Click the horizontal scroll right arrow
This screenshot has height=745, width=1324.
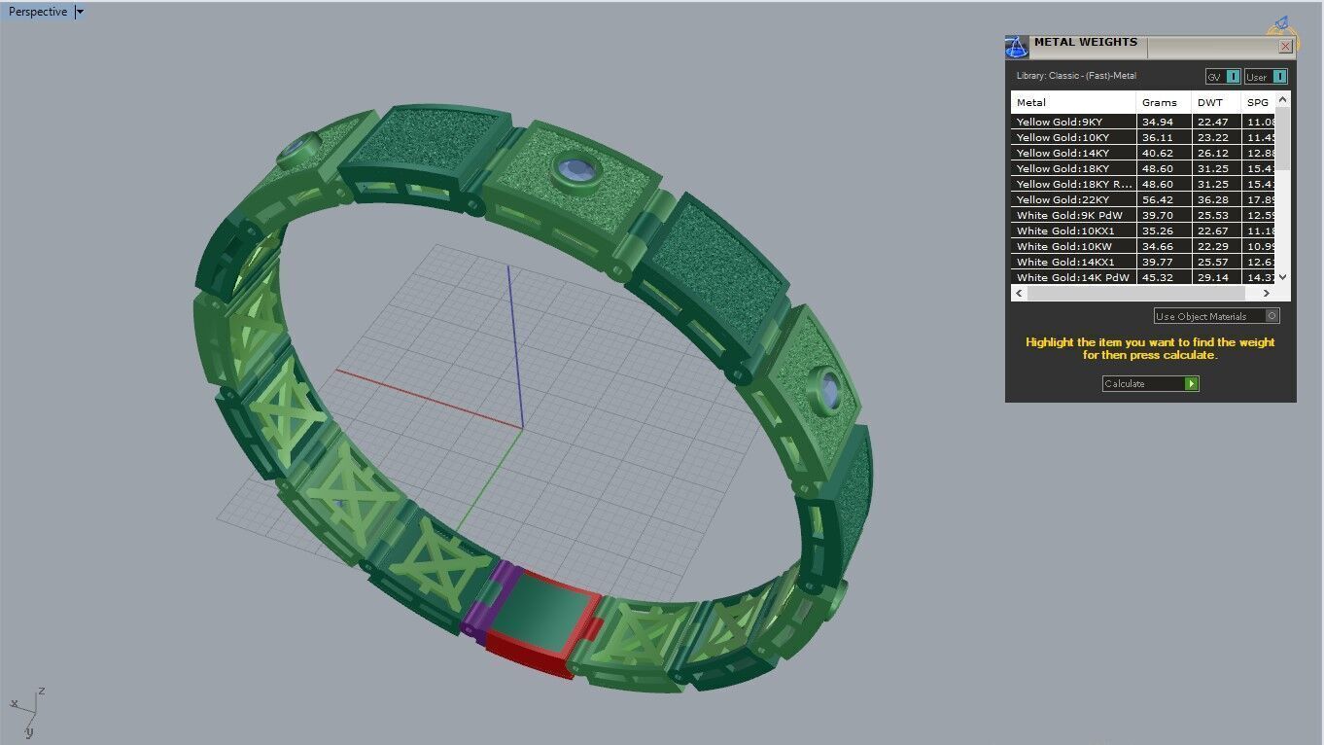[1266, 293]
